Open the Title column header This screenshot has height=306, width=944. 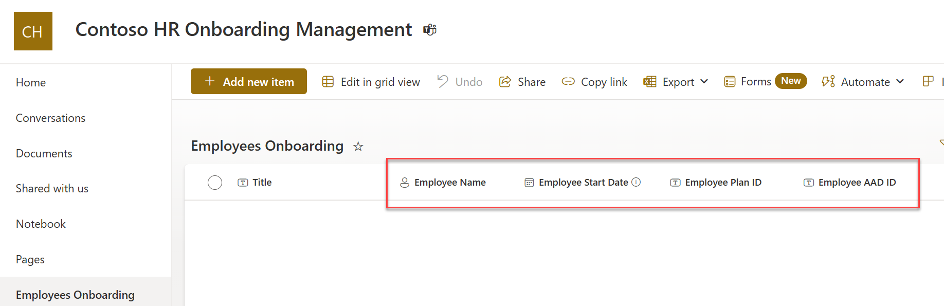[x=262, y=183]
